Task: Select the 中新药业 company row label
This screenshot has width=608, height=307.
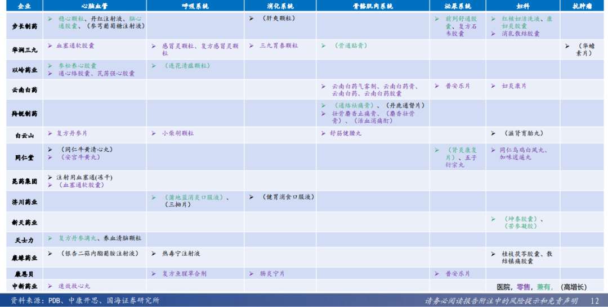Action: pos(24,286)
